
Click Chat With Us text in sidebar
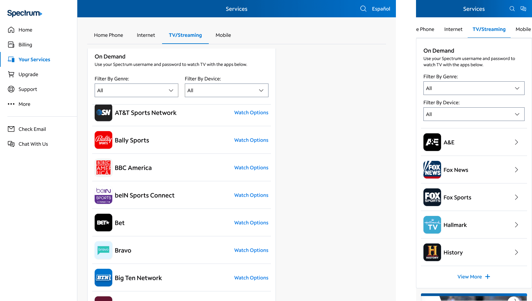point(33,144)
